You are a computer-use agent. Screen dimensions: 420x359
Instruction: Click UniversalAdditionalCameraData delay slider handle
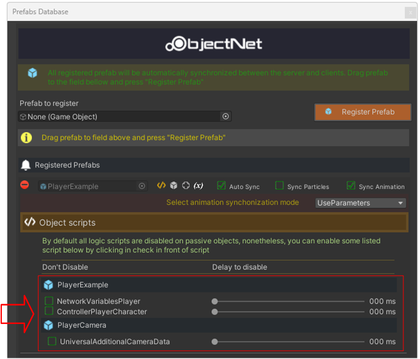click(x=215, y=341)
